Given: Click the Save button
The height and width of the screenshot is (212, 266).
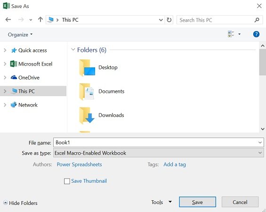Looking at the screenshot, I should pos(197,202).
